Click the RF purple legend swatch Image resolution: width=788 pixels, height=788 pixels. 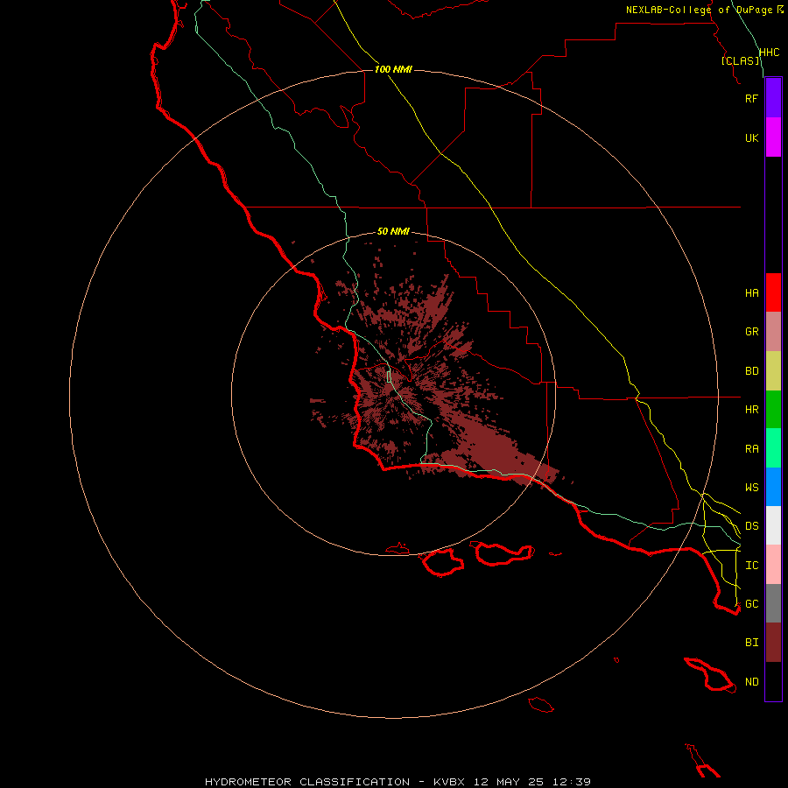click(773, 98)
